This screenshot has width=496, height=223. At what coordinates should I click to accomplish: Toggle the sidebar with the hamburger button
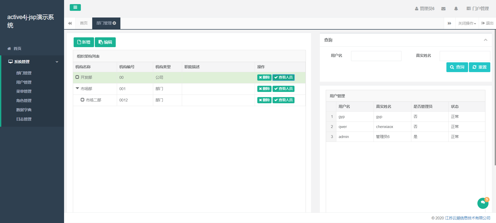(75, 7)
